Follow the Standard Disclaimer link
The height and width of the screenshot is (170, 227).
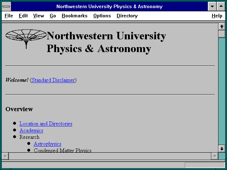coord(53,80)
